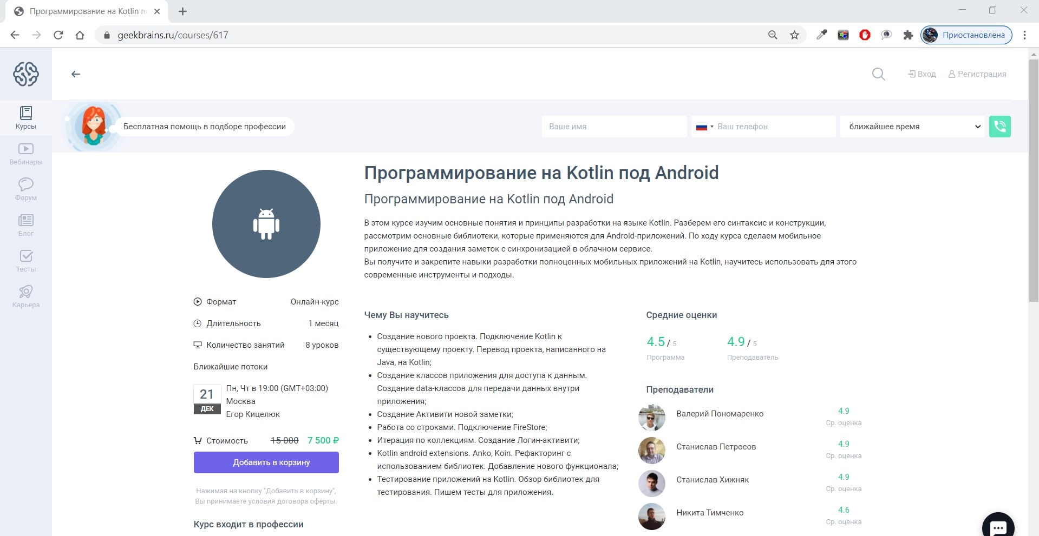This screenshot has width=1039, height=536.
Task: Click the green phone callback button
Action: (999, 127)
